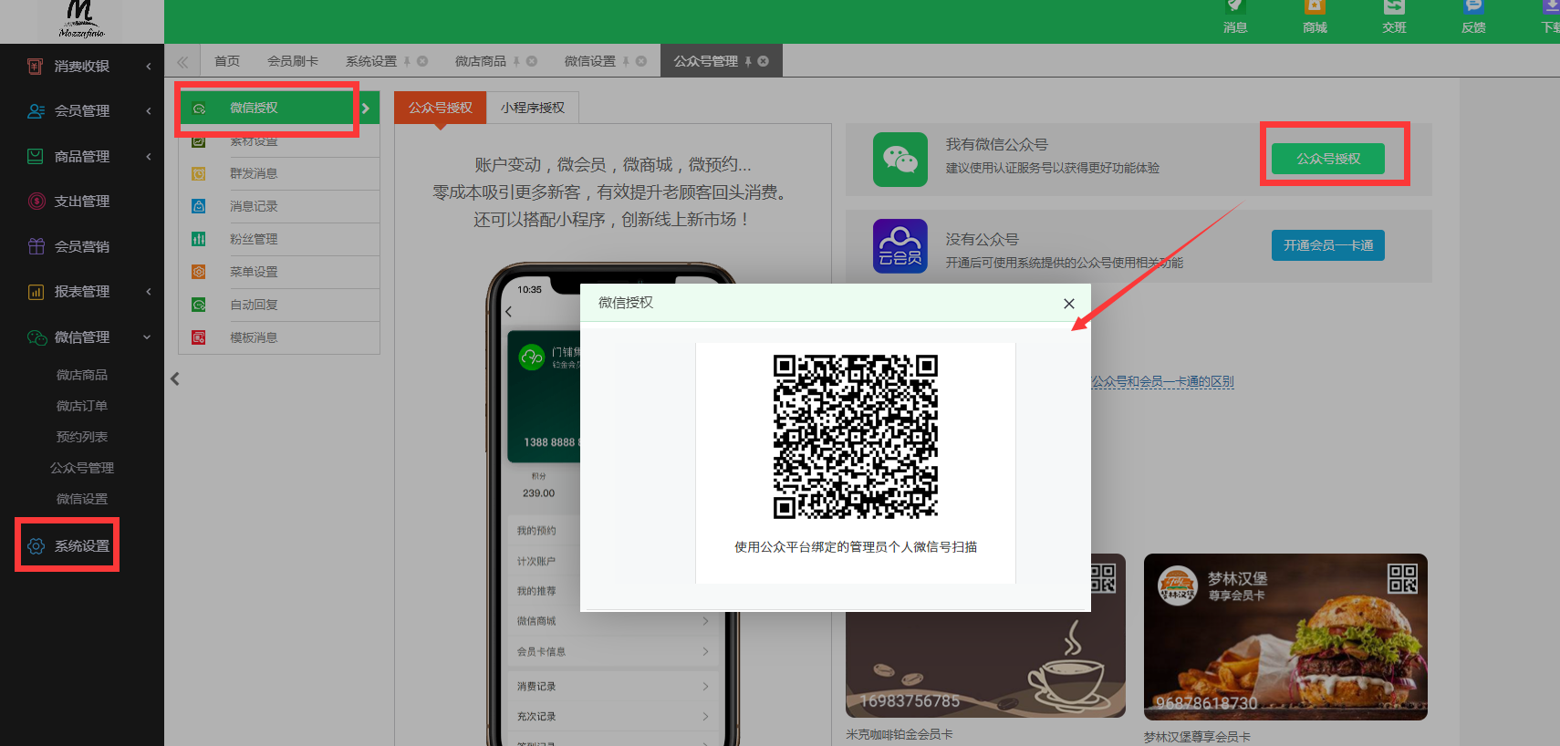Open 微店商品 in the sidebar

[x=82, y=375]
